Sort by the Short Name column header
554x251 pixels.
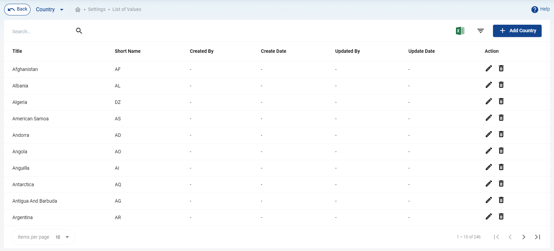click(x=128, y=51)
